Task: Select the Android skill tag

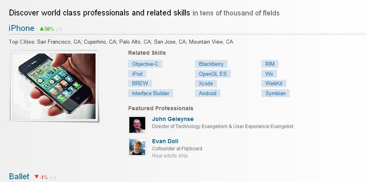Action: 208,93
